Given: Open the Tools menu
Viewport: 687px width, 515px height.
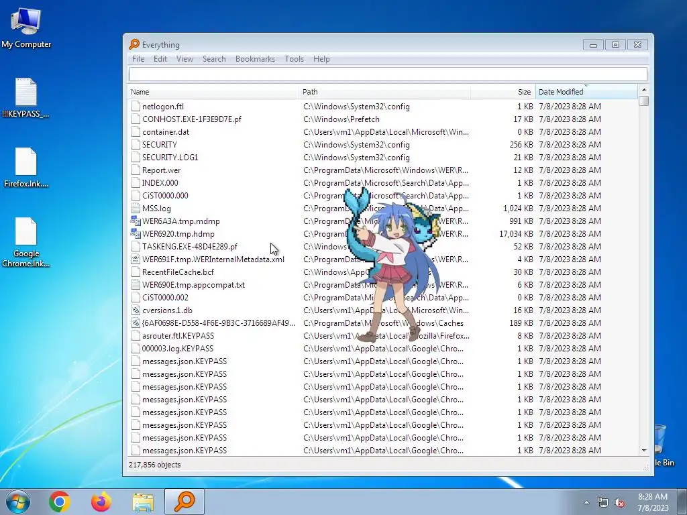Looking at the screenshot, I should [x=294, y=59].
